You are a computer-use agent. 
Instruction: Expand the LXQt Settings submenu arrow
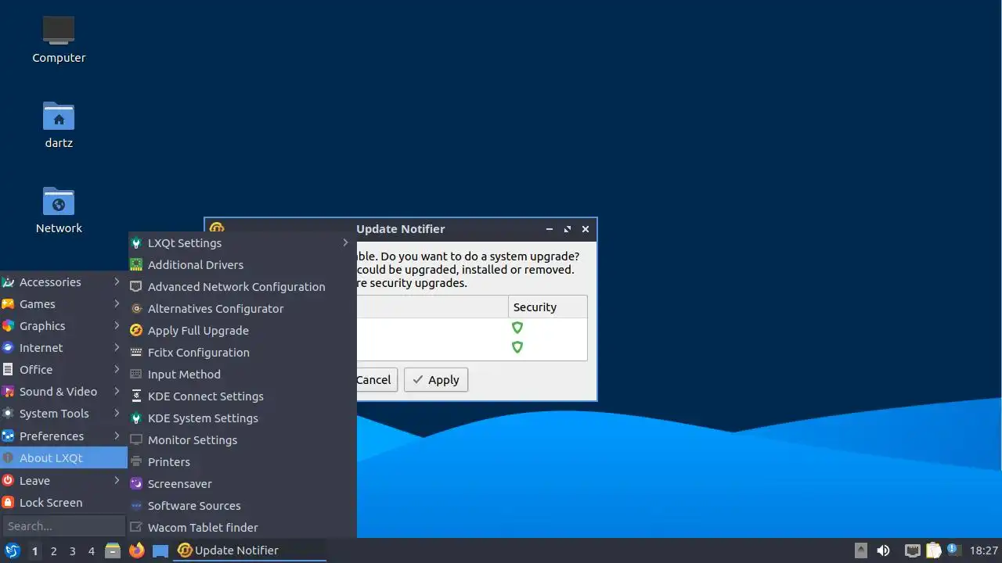345,243
